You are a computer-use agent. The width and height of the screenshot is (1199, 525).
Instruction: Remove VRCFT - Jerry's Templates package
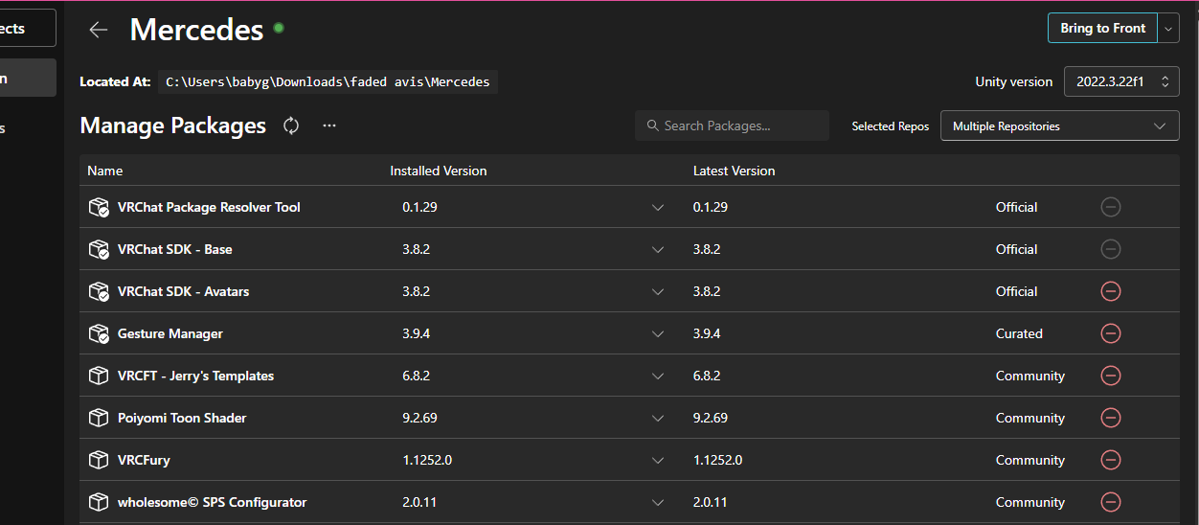click(1111, 376)
